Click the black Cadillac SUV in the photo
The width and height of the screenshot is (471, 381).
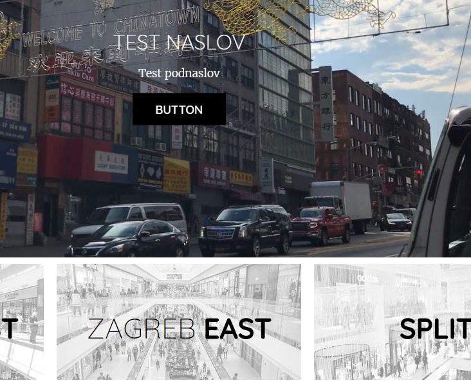(245, 230)
